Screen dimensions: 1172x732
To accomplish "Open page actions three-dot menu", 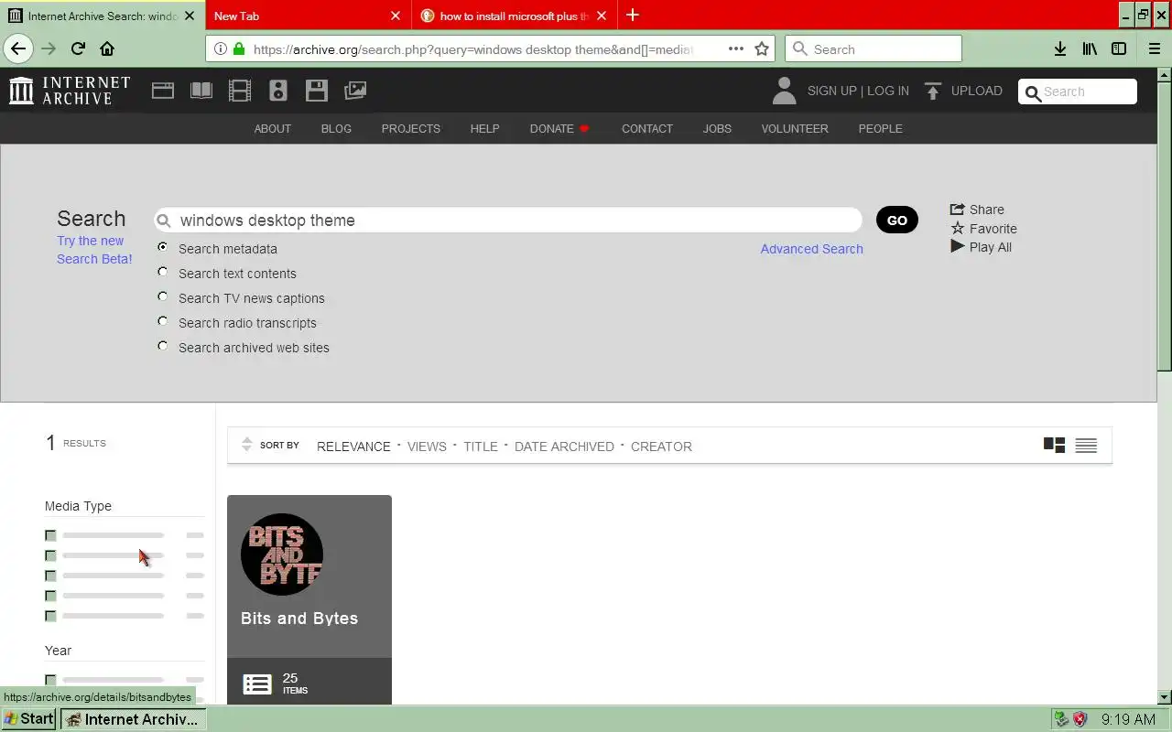I will pos(736,49).
